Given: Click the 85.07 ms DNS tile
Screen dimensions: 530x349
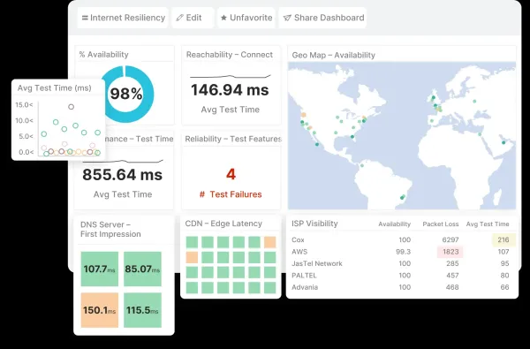Looking at the screenshot, I should [x=142, y=269].
